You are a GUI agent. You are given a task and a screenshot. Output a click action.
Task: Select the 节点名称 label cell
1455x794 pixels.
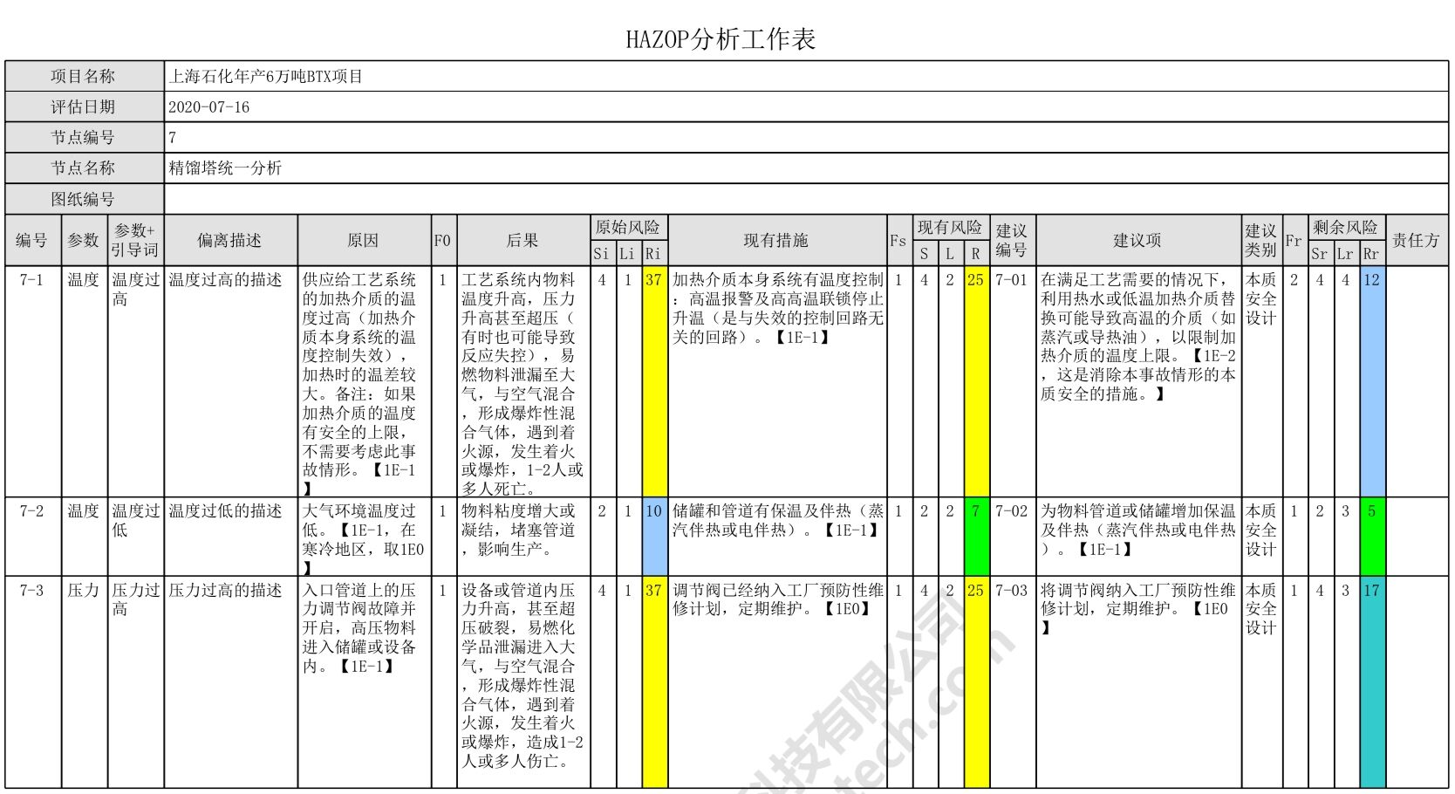click(x=84, y=168)
